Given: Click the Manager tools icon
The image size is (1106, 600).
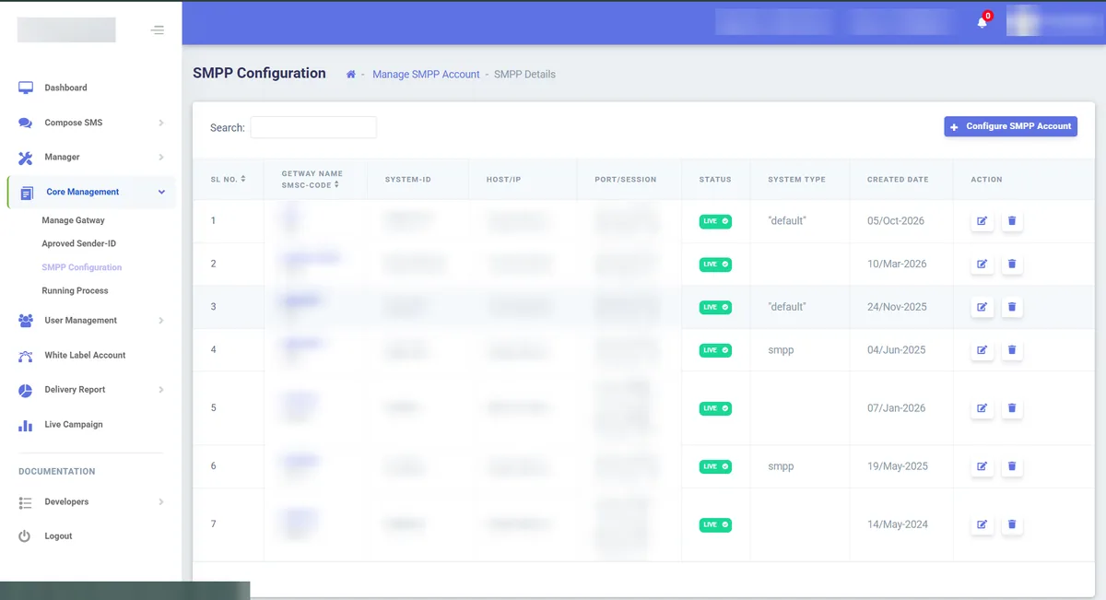Looking at the screenshot, I should coord(26,158).
